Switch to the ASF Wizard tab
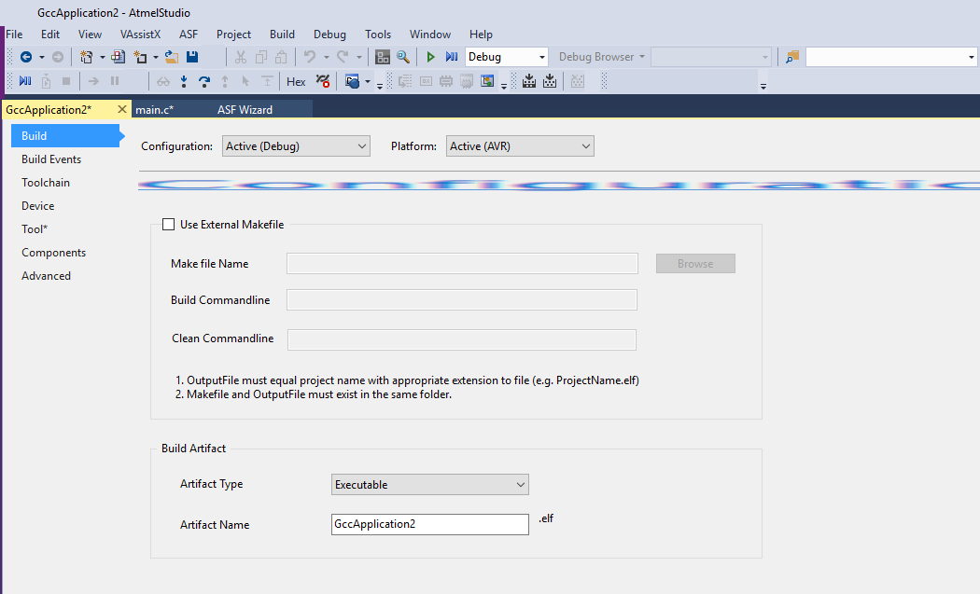The width and height of the screenshot is (980, 594). [245, 110]
